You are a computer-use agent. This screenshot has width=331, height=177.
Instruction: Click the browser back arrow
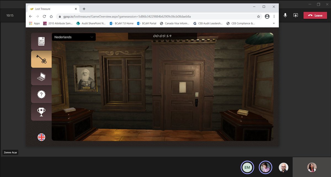30,17
